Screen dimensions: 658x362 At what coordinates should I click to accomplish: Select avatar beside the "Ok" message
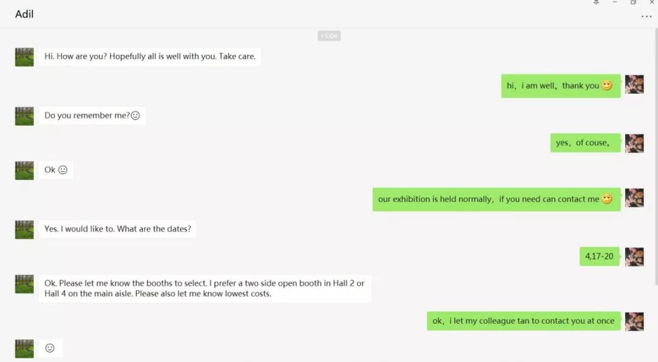(24, 171)
